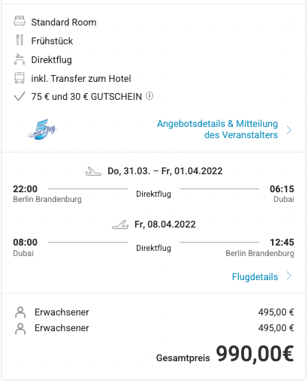Viewport: 308px width, 383px height.
Task: Open the info icon next to GUTSCHEIN
Action: [149, 96]
